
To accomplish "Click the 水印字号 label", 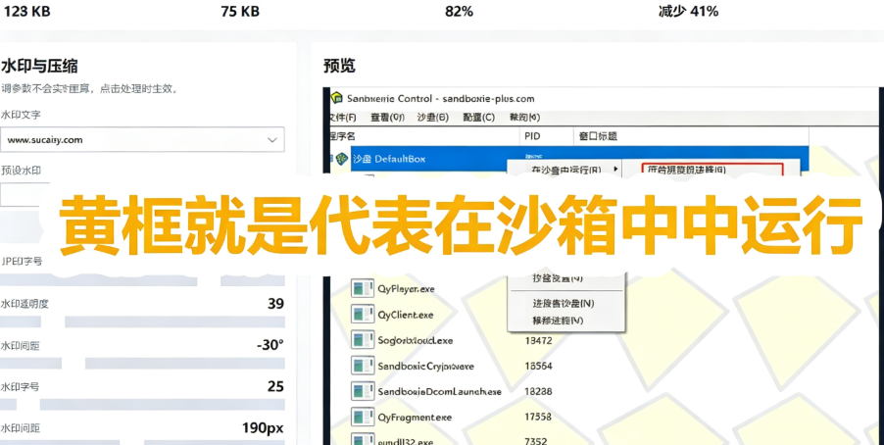I will tap(20, 387).
